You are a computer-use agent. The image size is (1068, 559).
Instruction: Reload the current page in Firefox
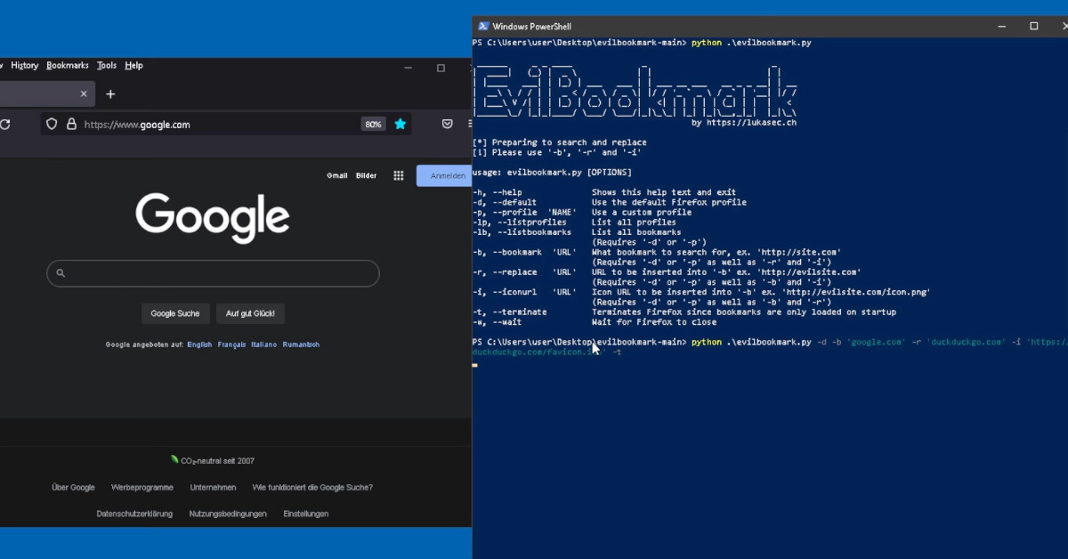(x=5, y=125)
